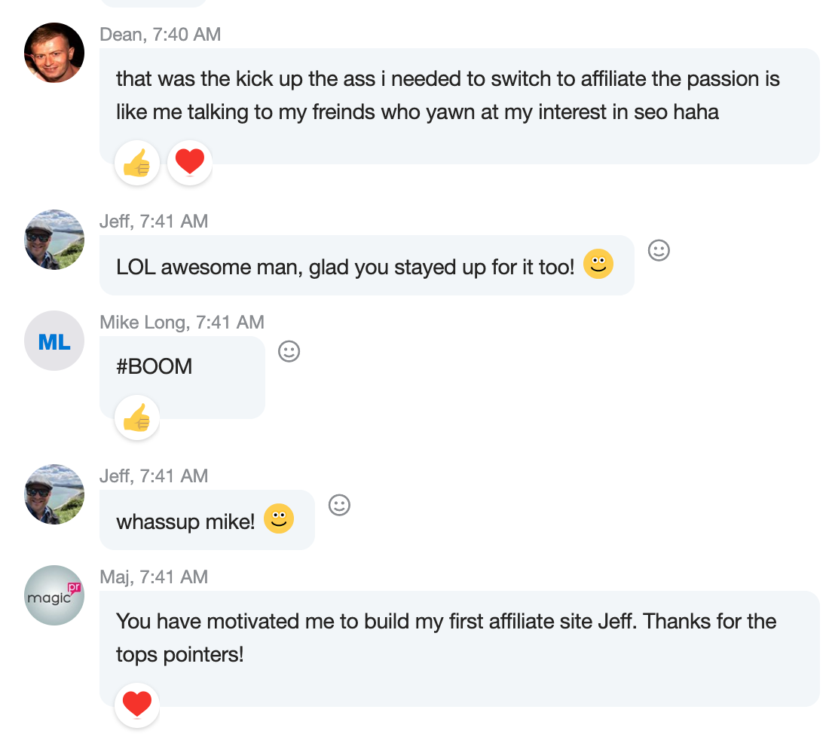Click thumbs-up reaction on Dean's message

point(136,162)
